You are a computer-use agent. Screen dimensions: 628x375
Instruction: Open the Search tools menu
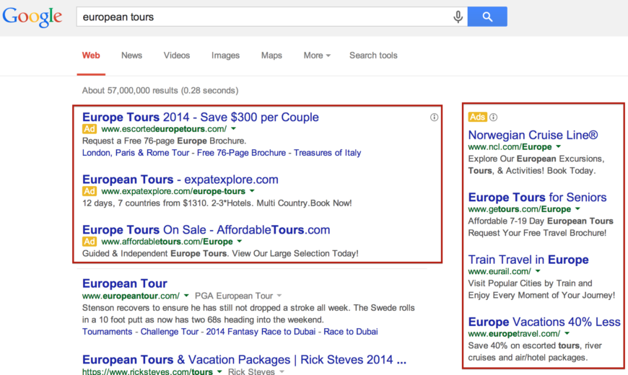coord(373,56)
